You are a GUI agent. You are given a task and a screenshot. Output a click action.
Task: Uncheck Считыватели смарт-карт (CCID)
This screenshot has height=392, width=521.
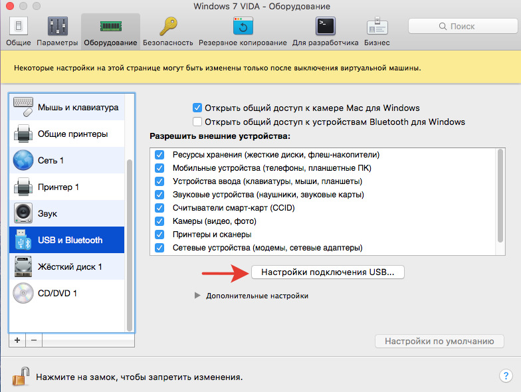click(x=159, y=208)
